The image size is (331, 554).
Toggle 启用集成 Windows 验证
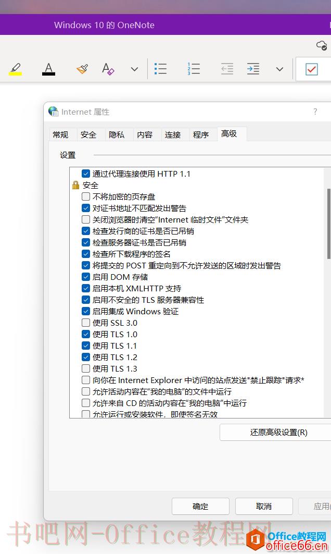tap(86, 311)
